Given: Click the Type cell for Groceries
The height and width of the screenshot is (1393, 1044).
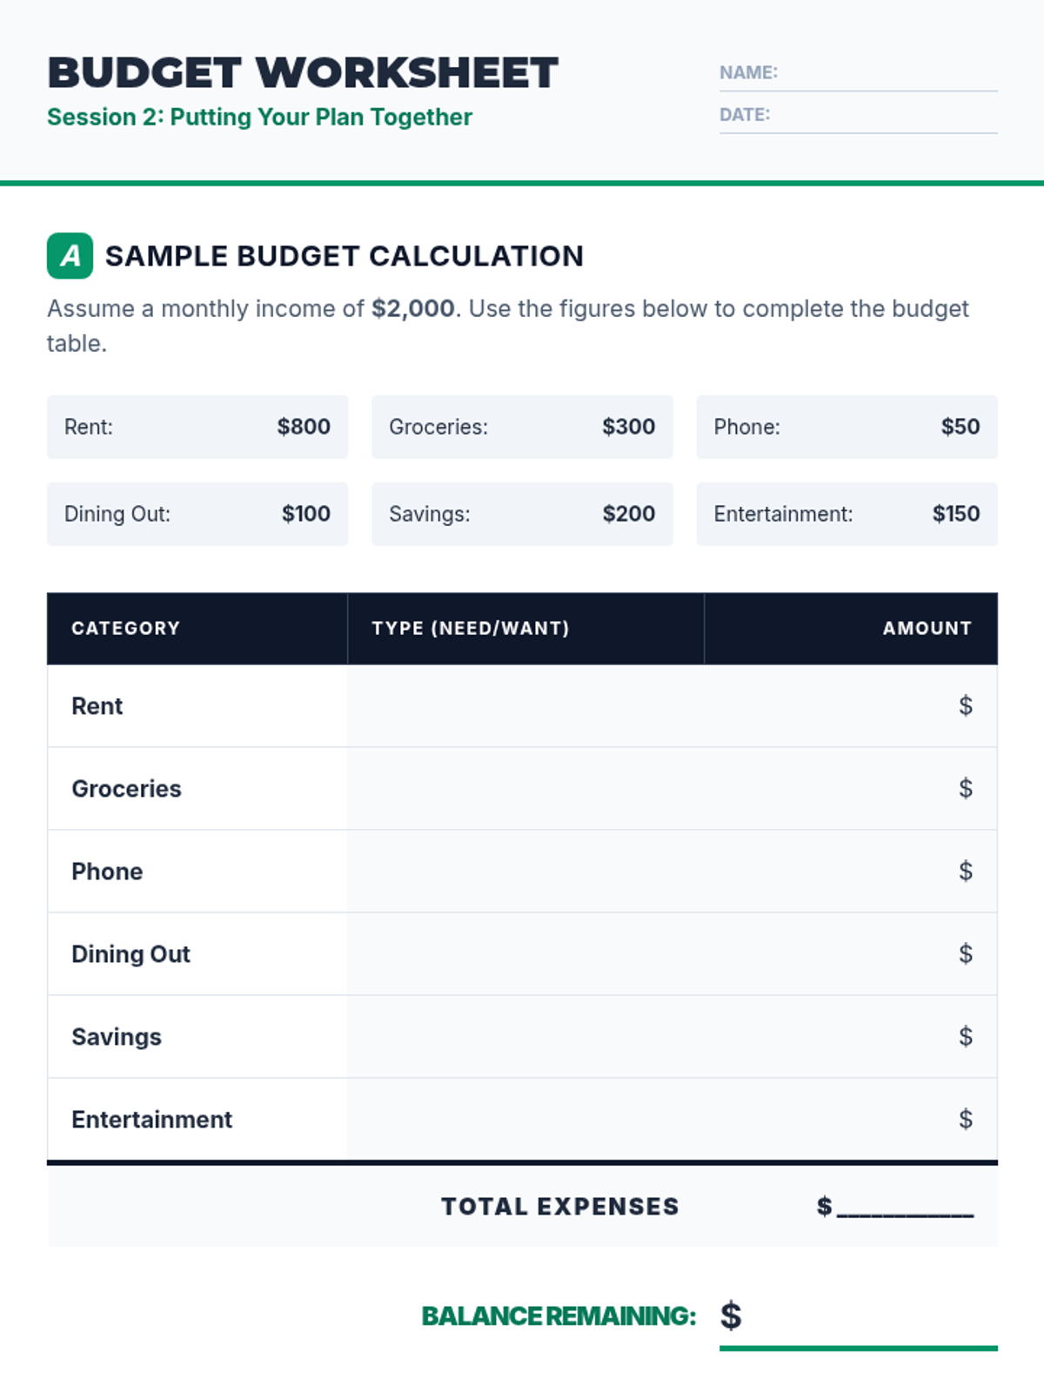Looking at the screenshot, I should [x=525, y=789].
